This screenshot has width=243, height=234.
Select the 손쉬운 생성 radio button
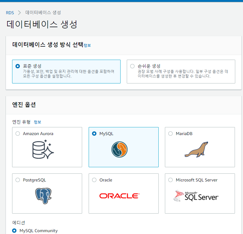[x=132, y=66]
